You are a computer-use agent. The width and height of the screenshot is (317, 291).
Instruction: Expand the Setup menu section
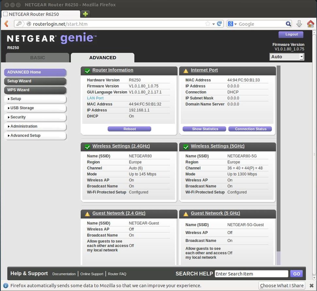tap(35, 99)
